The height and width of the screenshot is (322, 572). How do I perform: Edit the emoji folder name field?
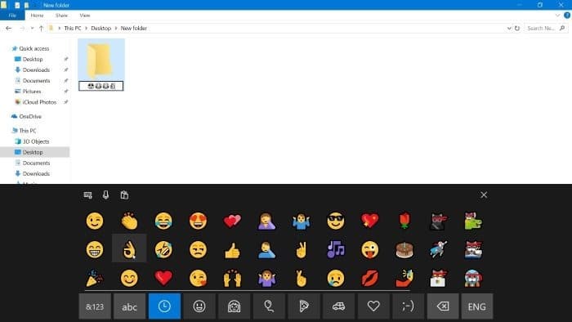pyautogui.click(x=101, y=86)
